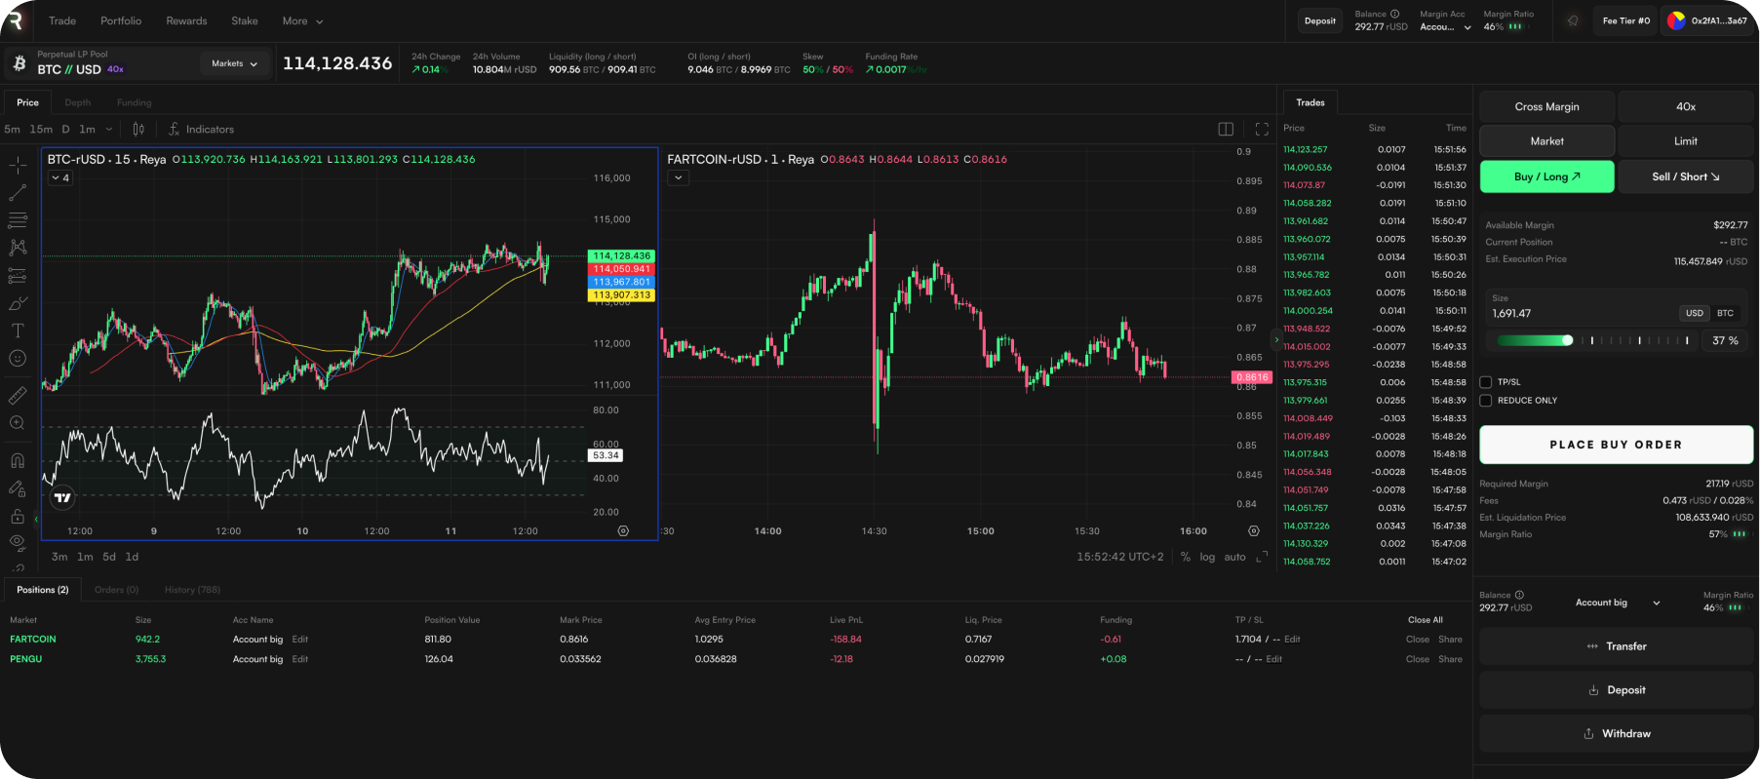This screenshot has height=779, width=1760.
Task: Open the Portfolio page
Action: pos(121,21)
